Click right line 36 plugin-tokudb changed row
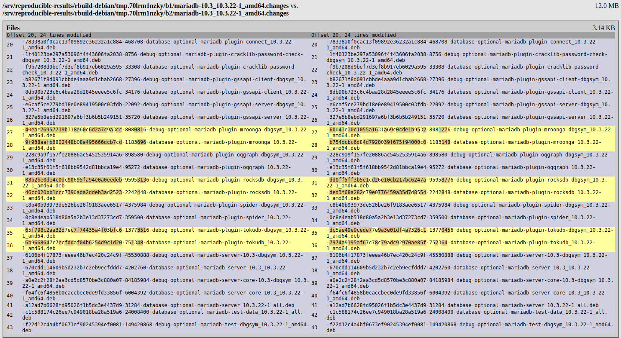This screenshot has height=338, width=621. coord(470,246)
